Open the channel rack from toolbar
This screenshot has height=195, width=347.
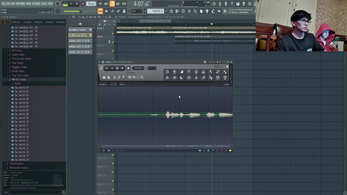[x=183, y=11]
